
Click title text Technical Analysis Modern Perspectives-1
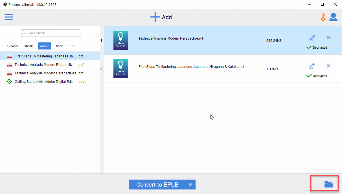click(x=171, y=38)
